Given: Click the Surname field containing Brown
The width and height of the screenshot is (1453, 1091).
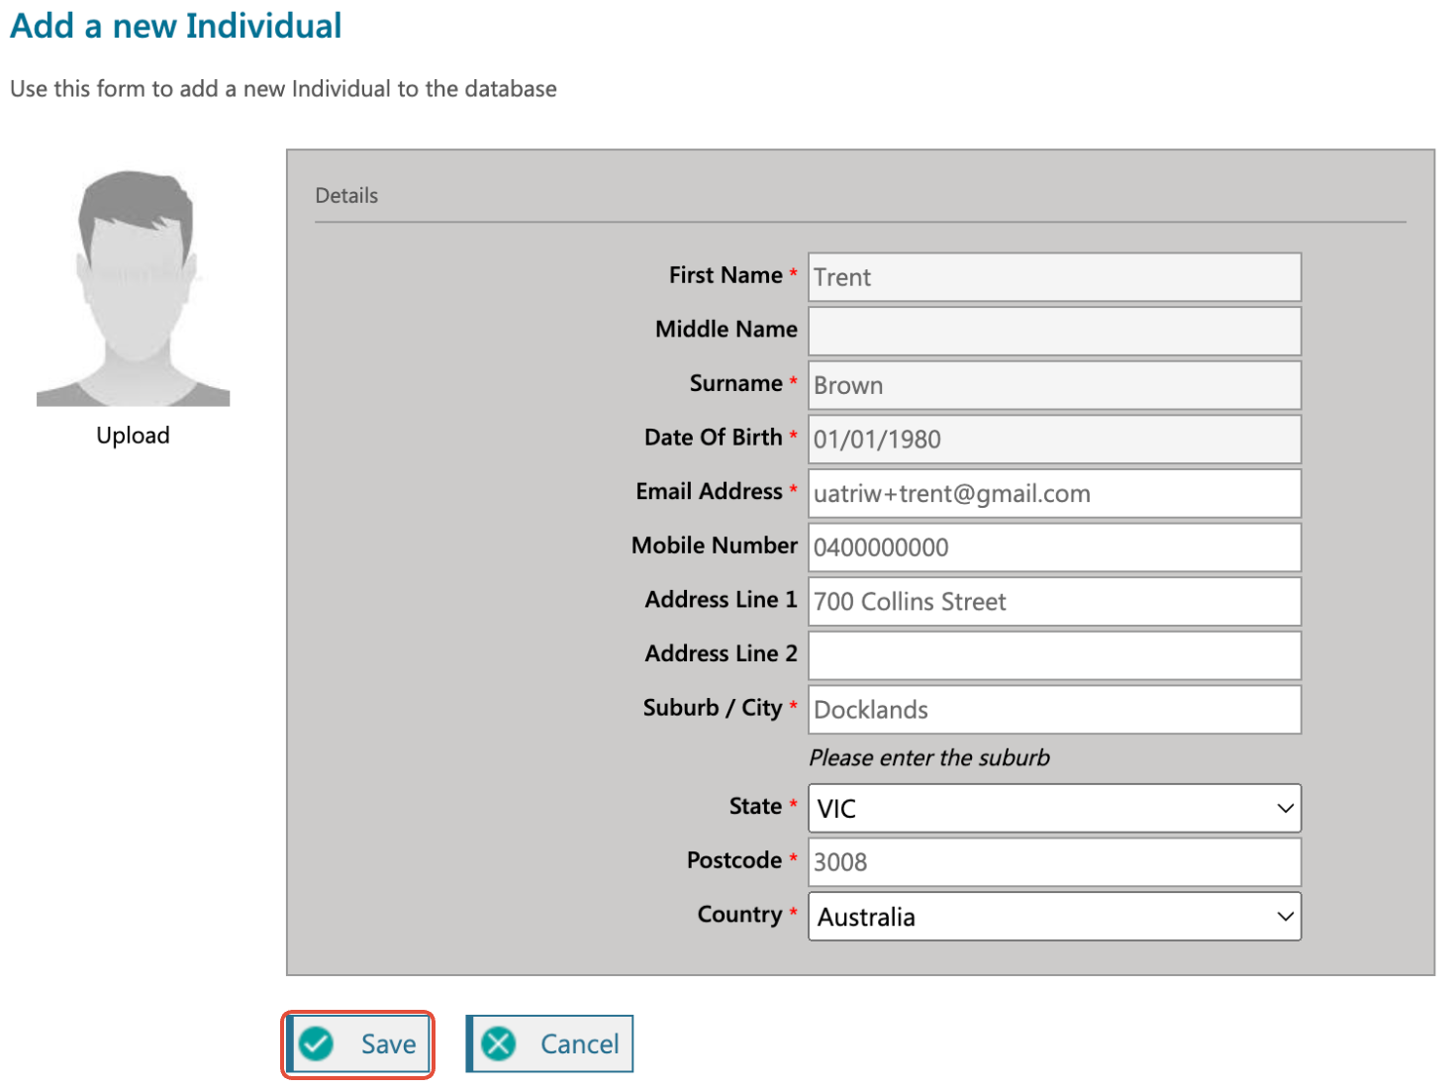Looking at the screenshot, I should [x=1053, y=385].
